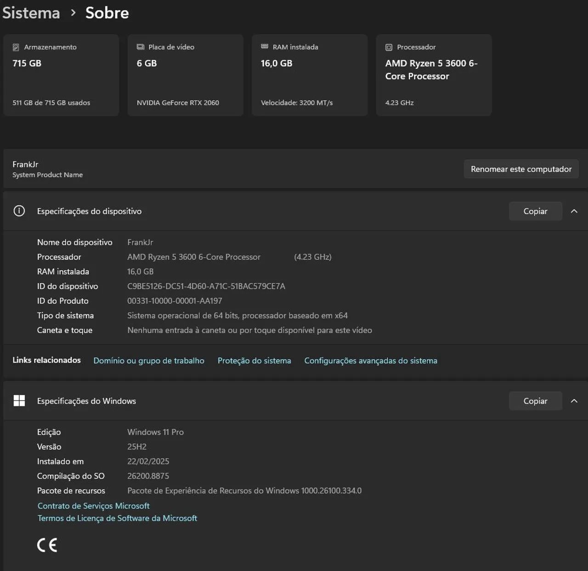The height and width of the screenshot is (571, 588).
Task: Collapse the Especificações do dispositivo section chevron
Action: (574, 211)
